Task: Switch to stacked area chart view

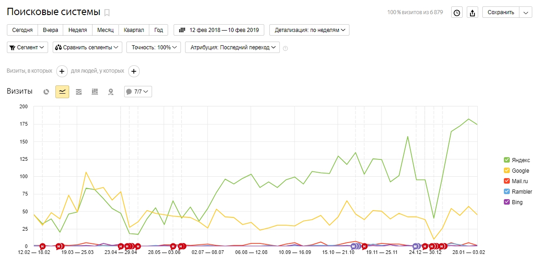Action: (79, 92)
